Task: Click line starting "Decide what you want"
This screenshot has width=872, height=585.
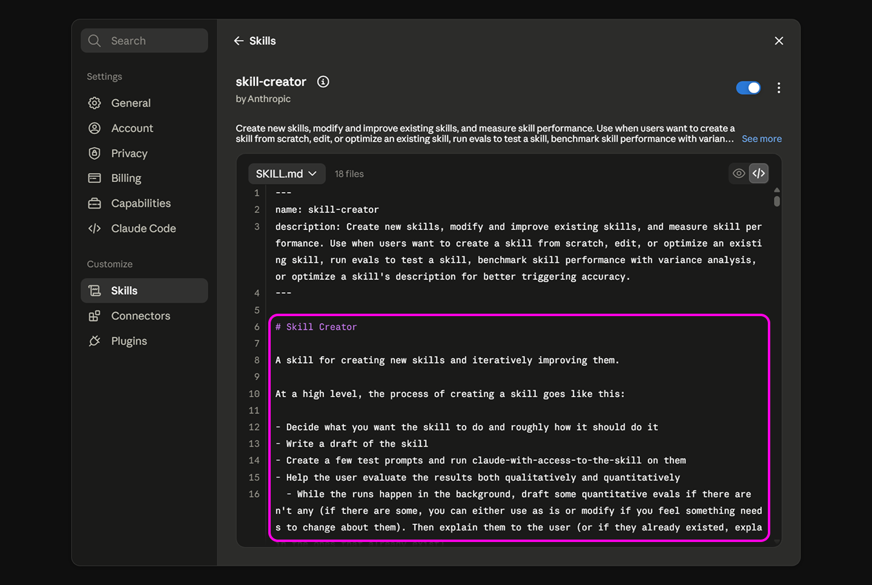Action: tap(467, 427)
